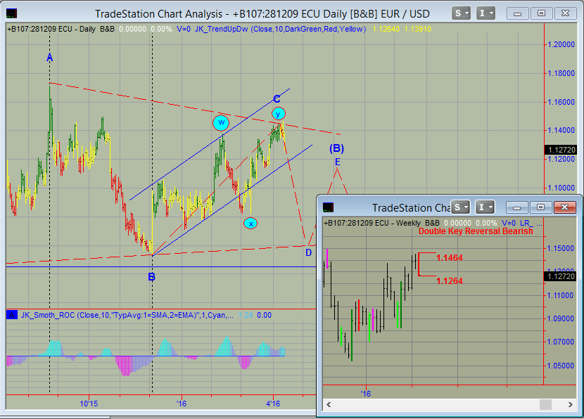The height and width of the screenshot is (419, 584).
Task: Click the yellow value 1.12640 in the status line
Action: (x=386, y=29)
